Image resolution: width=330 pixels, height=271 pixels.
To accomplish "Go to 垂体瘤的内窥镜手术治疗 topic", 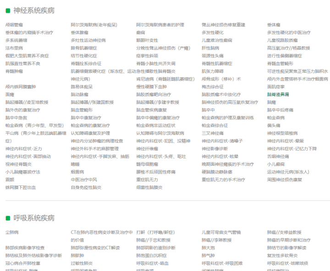I will (x=29, y=33).
